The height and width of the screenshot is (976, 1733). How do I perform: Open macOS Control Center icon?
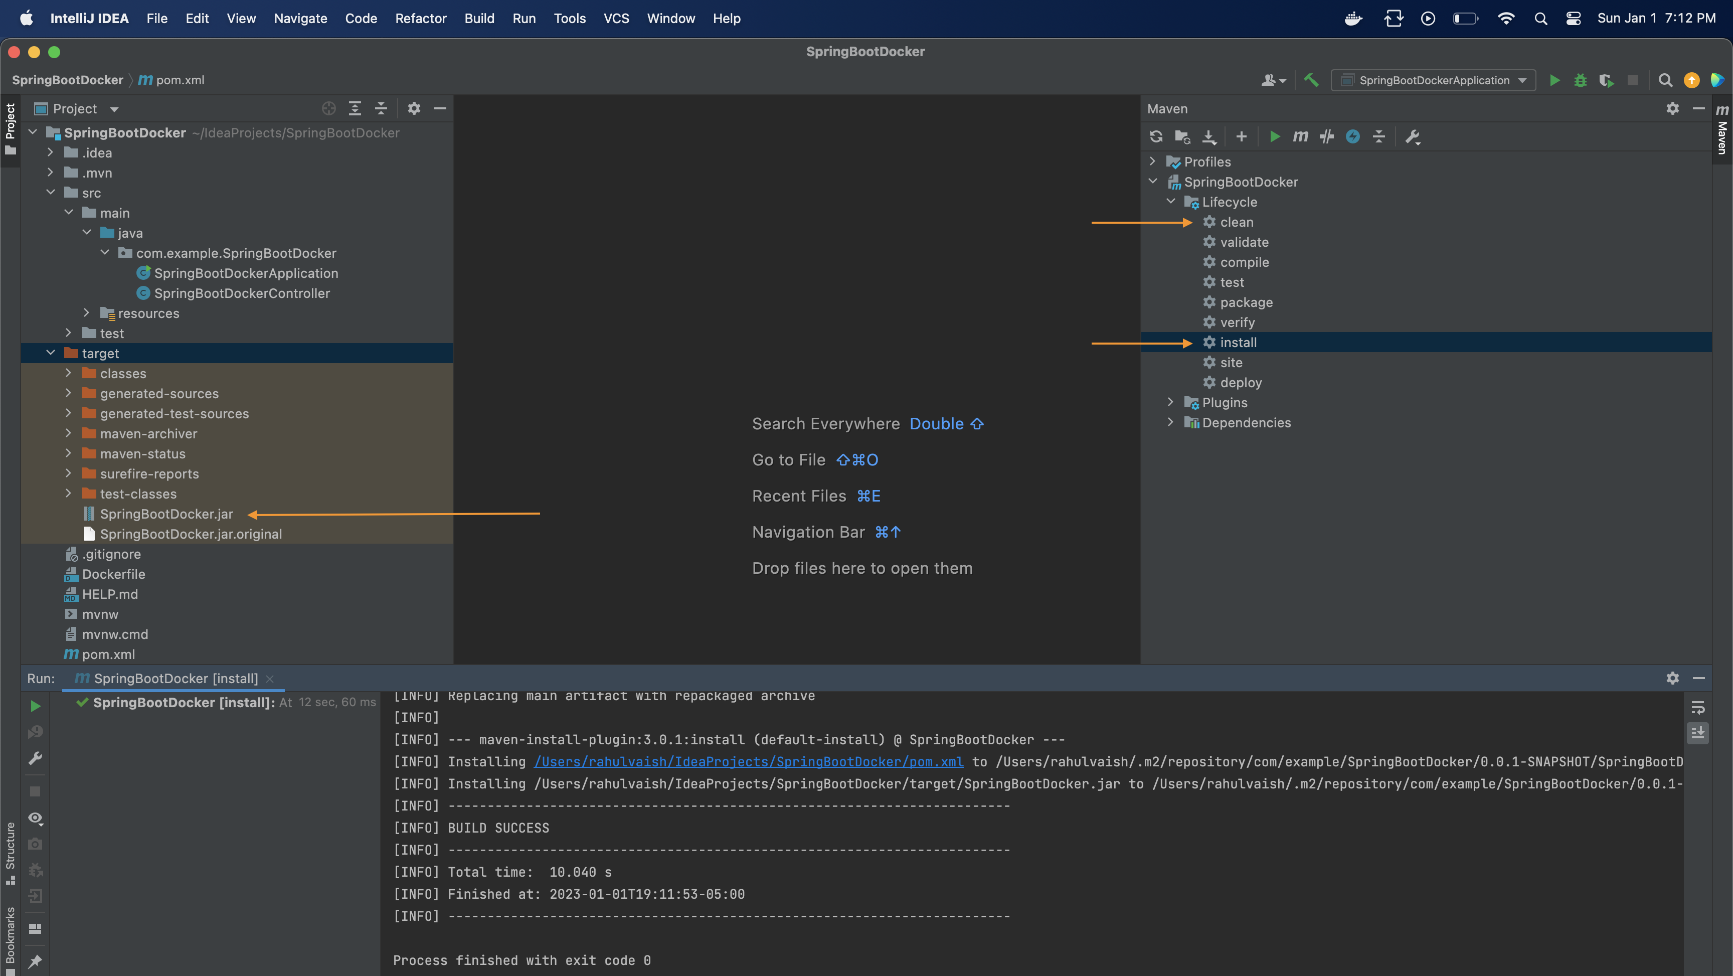[x=1573, y=18]
